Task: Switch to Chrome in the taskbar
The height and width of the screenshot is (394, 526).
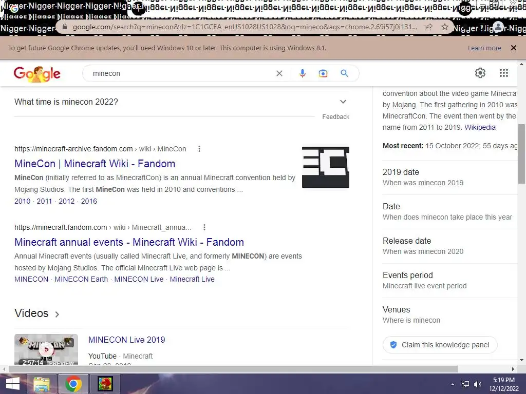Action: click(73, 384)
